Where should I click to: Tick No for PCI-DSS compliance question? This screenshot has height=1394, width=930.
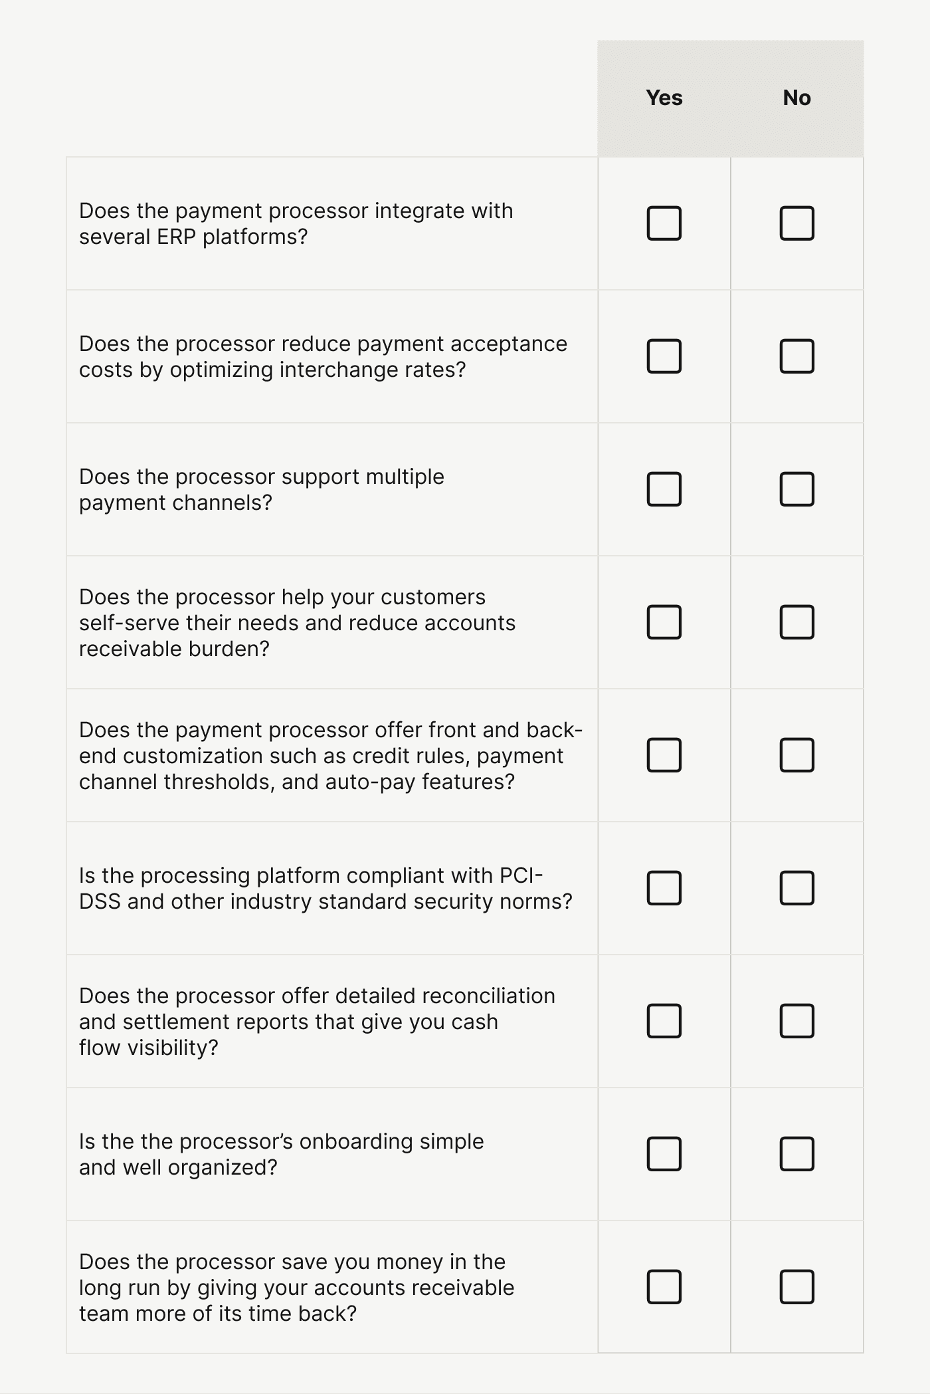point(796,888)
